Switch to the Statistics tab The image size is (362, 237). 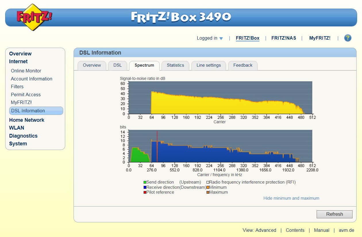tap(175, 65)
